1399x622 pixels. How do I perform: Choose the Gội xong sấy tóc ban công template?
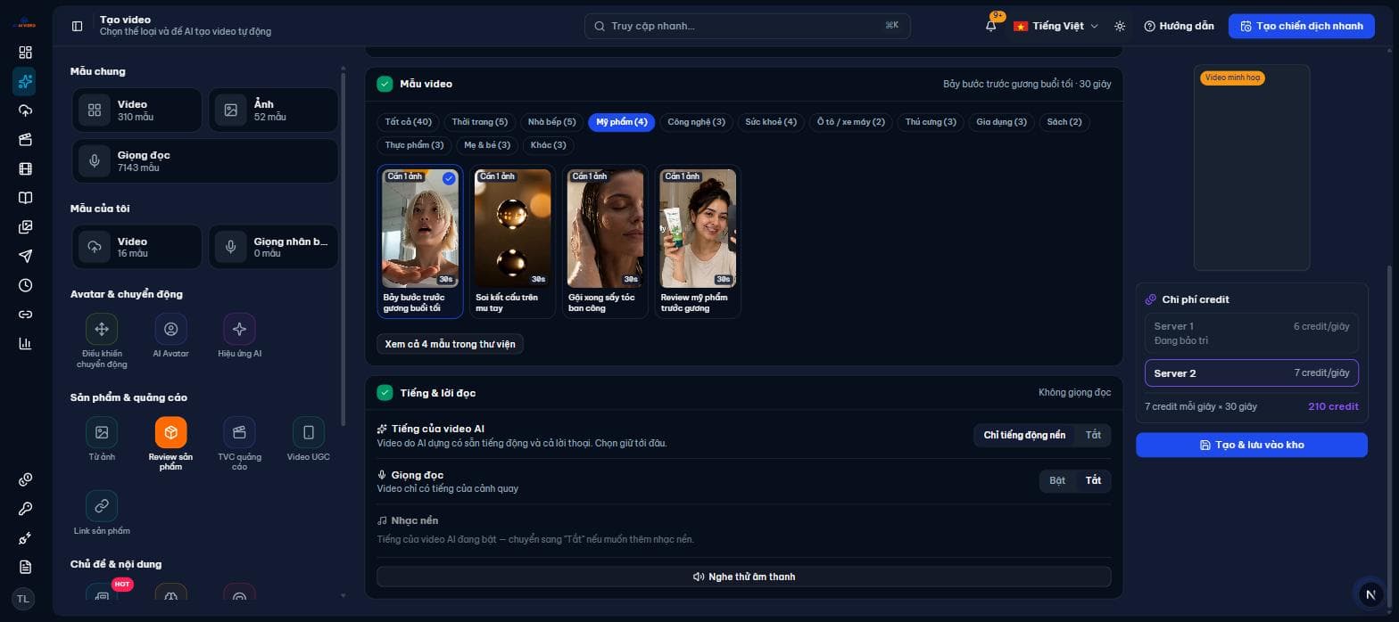click(x=606, y=241)
